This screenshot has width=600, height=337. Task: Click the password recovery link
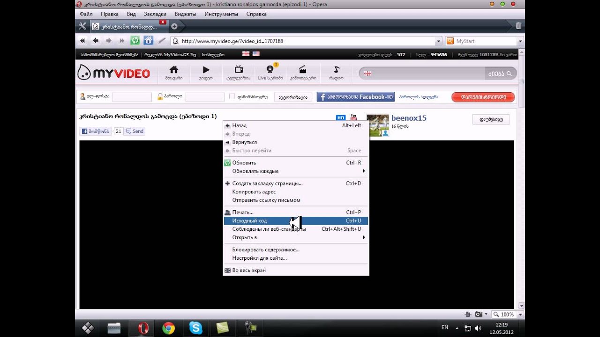point(419,97)
